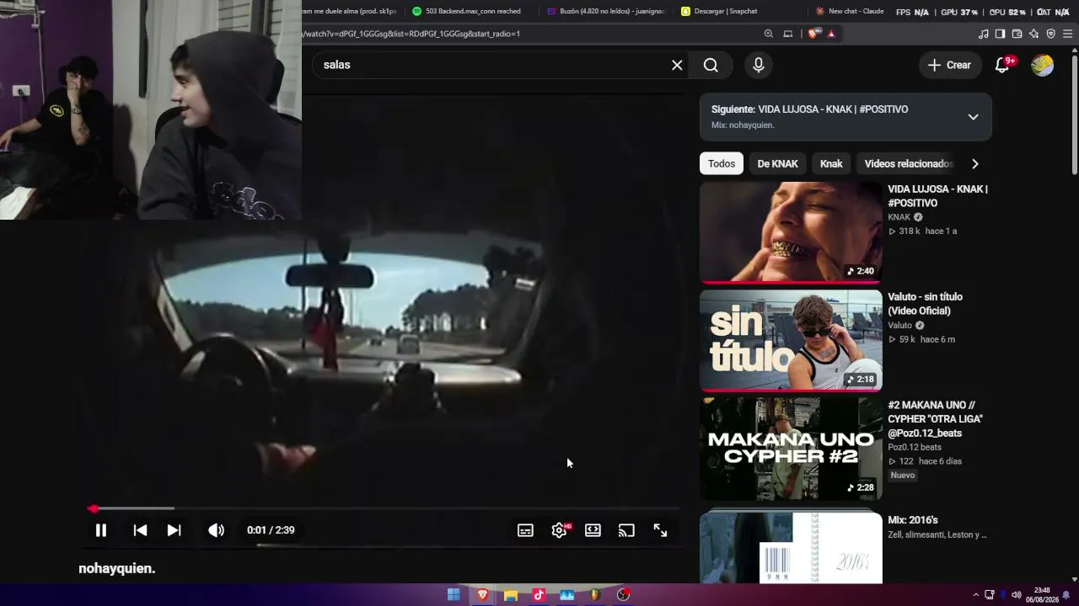Switch to the New chat - Claude tab
The height and width of the screenshot is (606, 1079).
click(850, 11)
